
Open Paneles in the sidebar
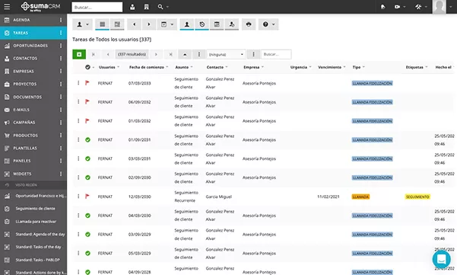point(21,161)
